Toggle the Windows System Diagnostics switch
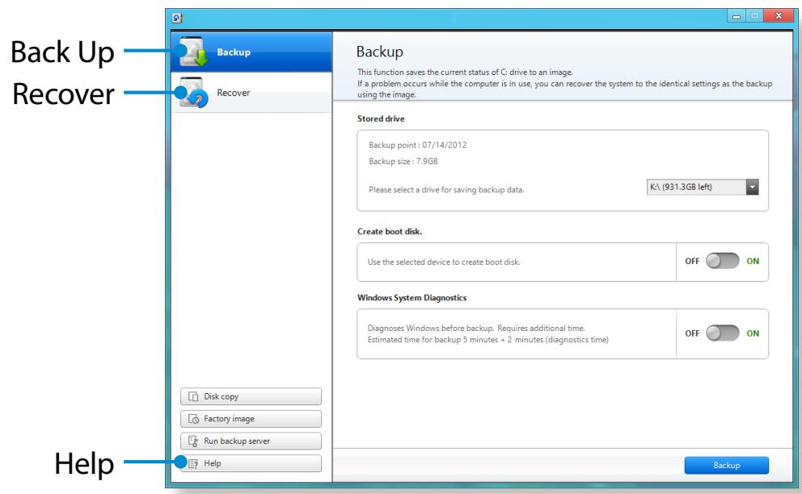 coord(722,333)
